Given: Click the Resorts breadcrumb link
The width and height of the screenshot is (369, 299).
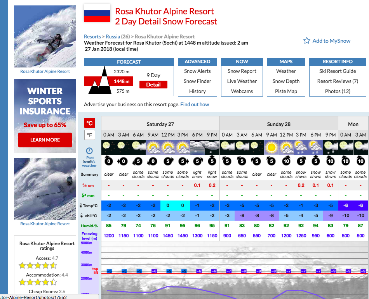Looking at the screenshot, I should [x=92, y=36].
